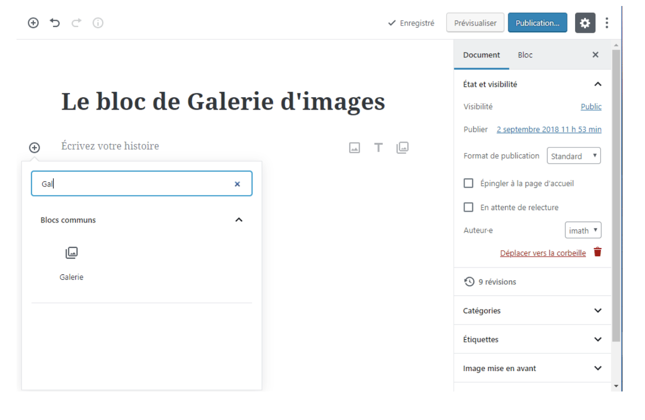Collapse the Blocs communs section
The height and width of the screenshot is (420, 645).
click(239, 220)
